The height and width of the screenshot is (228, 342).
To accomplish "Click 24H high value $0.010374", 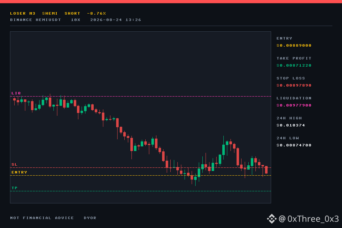I will coord(291,125).
